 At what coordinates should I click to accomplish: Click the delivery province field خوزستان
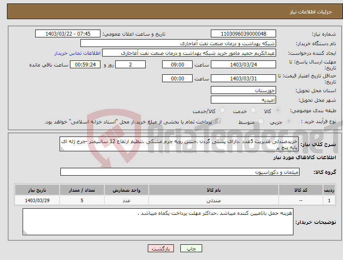click(x=243, y=90)
